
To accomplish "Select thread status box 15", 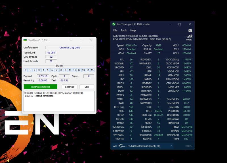I will pos(92,70).
